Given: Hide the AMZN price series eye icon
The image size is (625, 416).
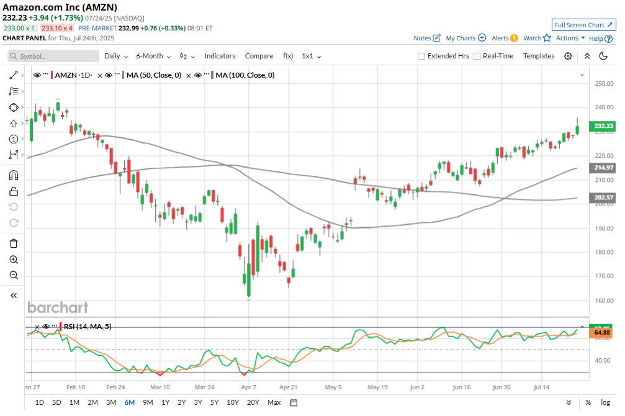Looking at the screenshot, I should point(37,75).
